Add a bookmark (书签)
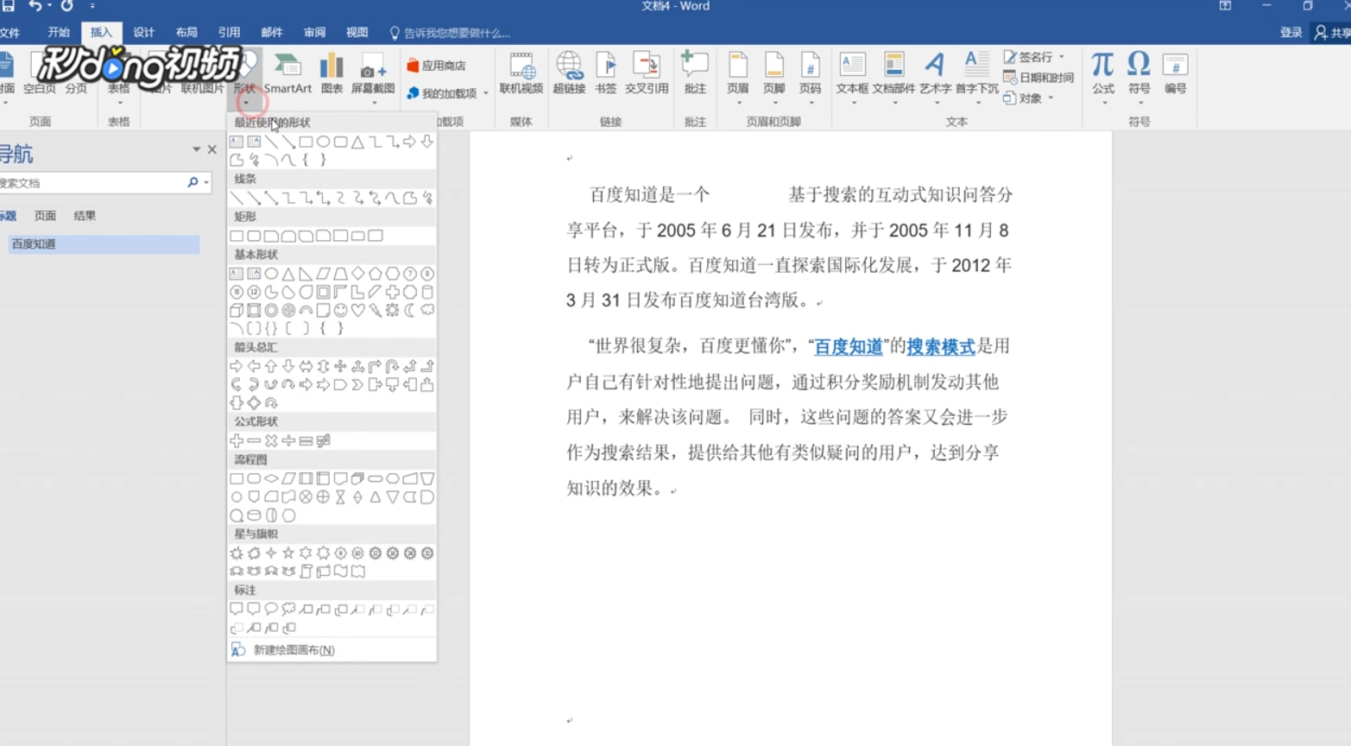 coord(606,73)
